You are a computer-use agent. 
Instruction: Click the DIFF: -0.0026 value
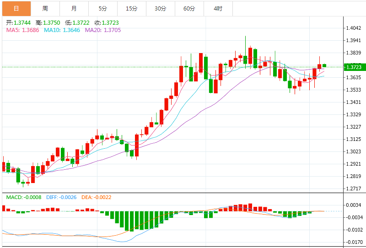61,197
